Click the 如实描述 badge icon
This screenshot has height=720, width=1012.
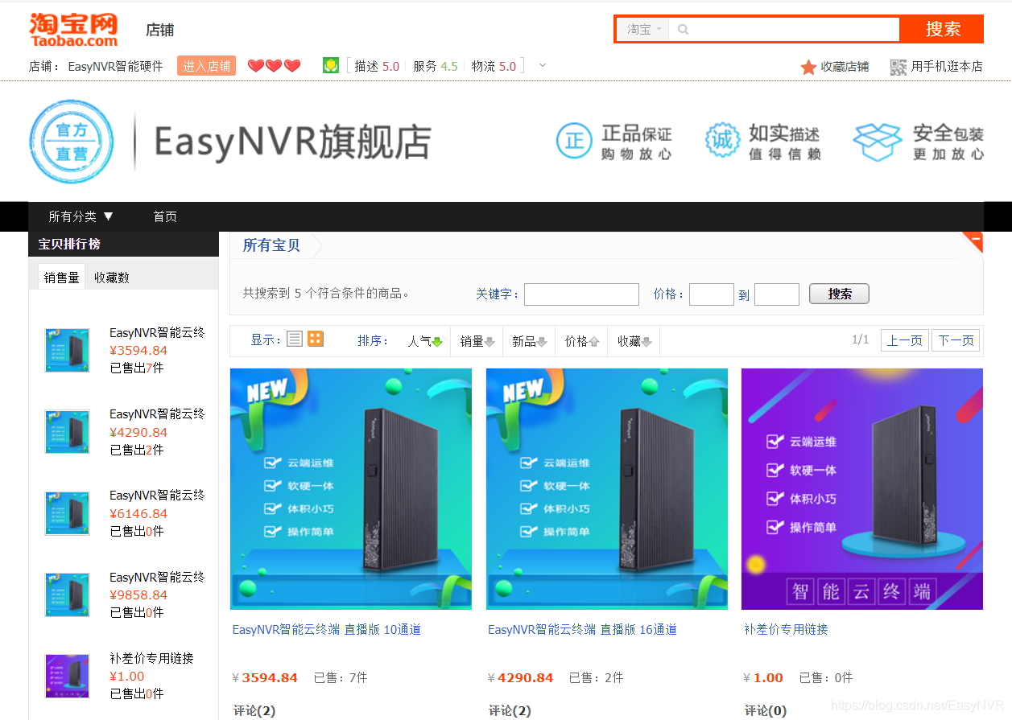click(x=722, y=142)
